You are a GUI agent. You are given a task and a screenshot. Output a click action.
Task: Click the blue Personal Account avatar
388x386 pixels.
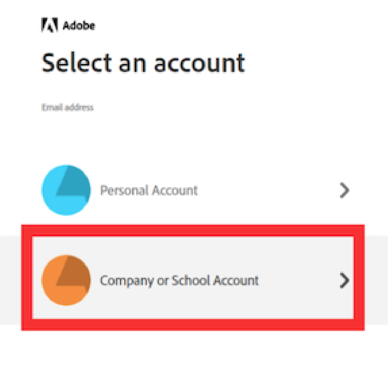coord(66,190)
